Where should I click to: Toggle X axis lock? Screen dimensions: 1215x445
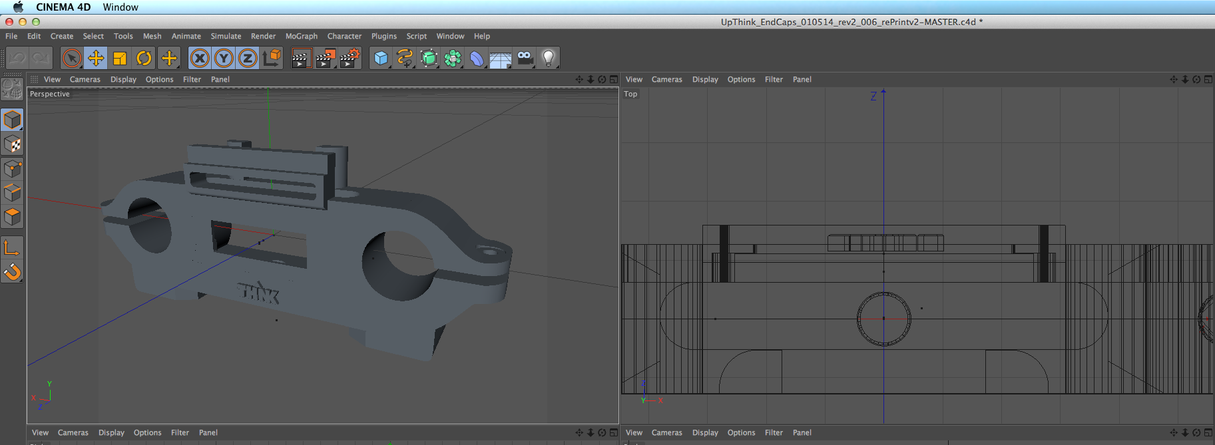(200, 59)
